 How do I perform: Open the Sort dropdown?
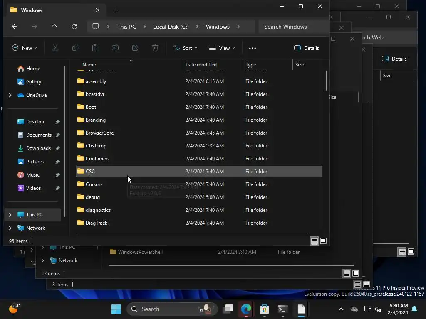(x=185, y=48)
